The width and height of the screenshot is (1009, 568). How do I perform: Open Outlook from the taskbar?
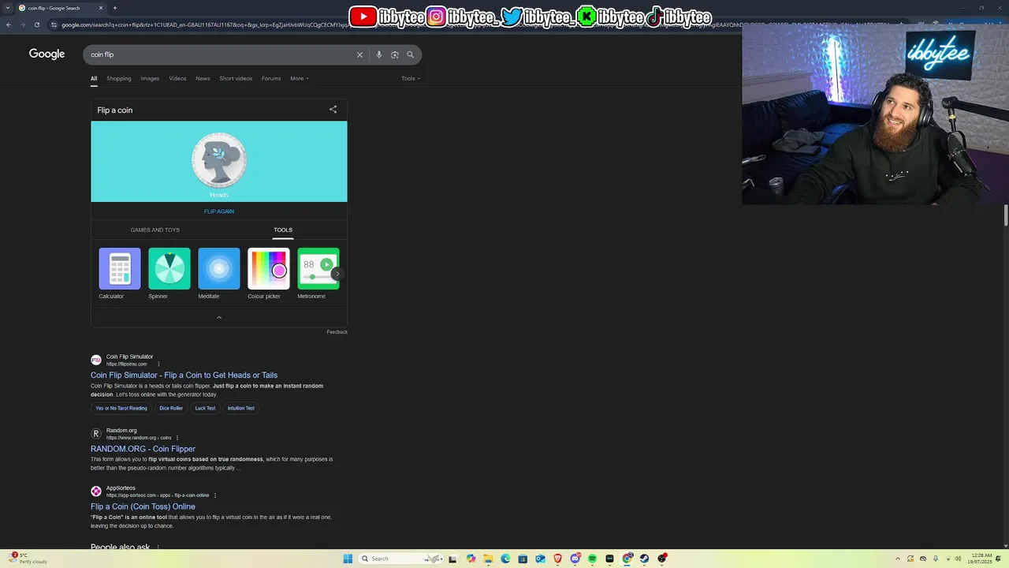(x=540, y=559)
